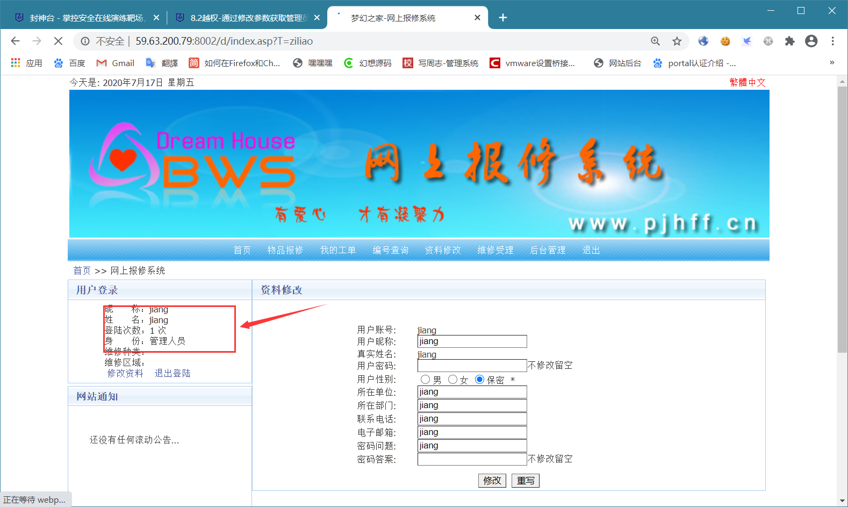
Task: Open 物品报修 in the navigation bar
Action: point(285,251)
